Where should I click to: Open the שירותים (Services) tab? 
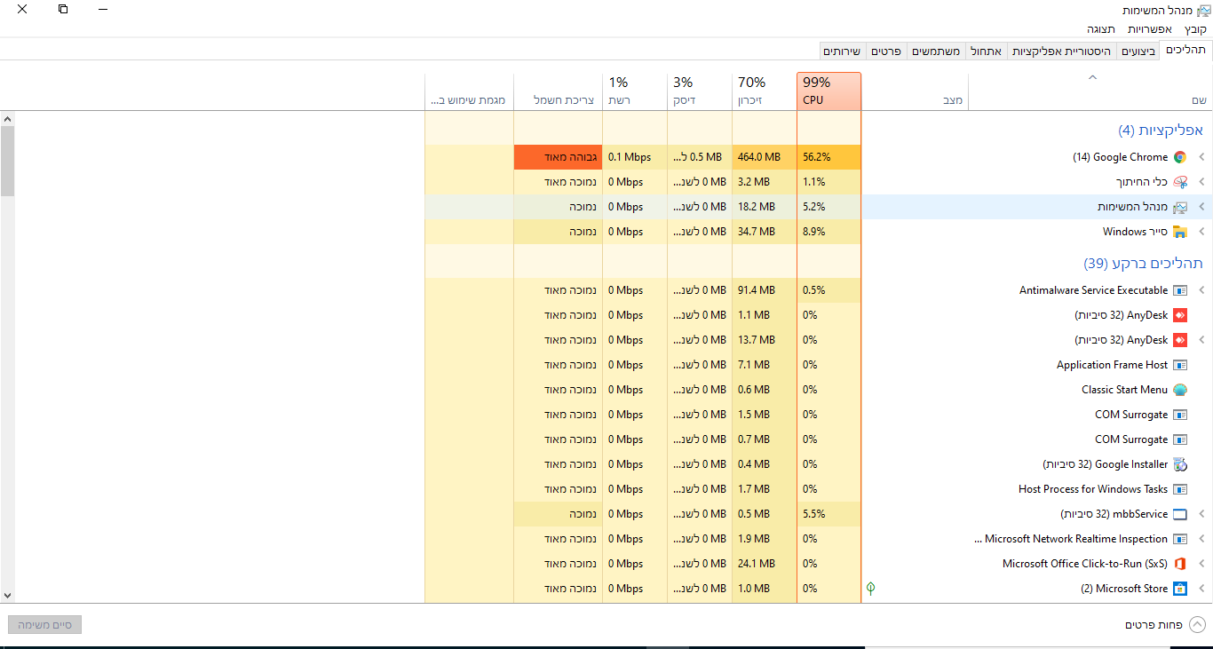point(841,51)
